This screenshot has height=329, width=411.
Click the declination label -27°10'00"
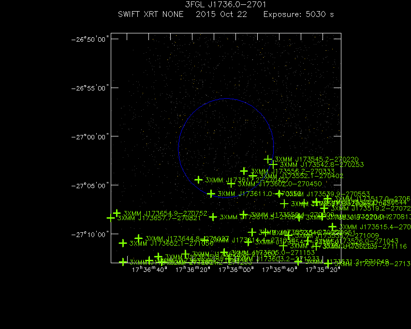click(90, 234)
